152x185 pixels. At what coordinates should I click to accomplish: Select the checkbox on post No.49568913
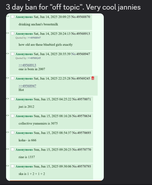[x=12, y=33]
